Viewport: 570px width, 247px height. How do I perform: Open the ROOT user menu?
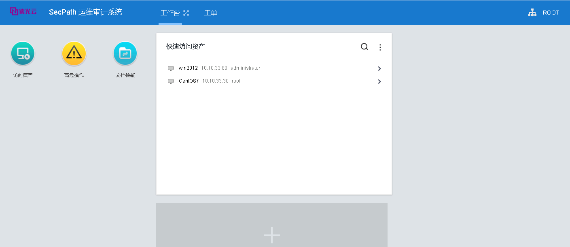coord(551,13)
